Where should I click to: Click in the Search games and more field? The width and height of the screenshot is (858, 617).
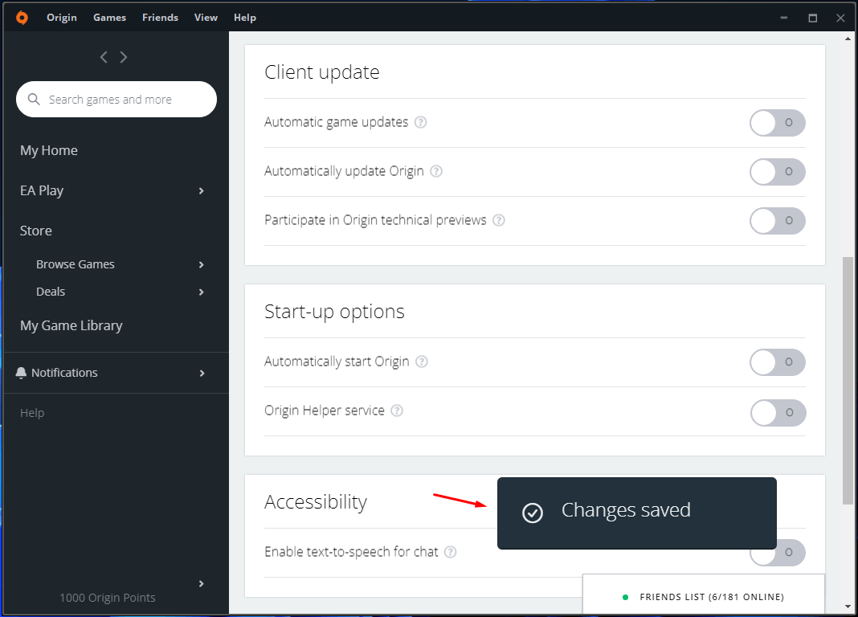coord(116,99)
